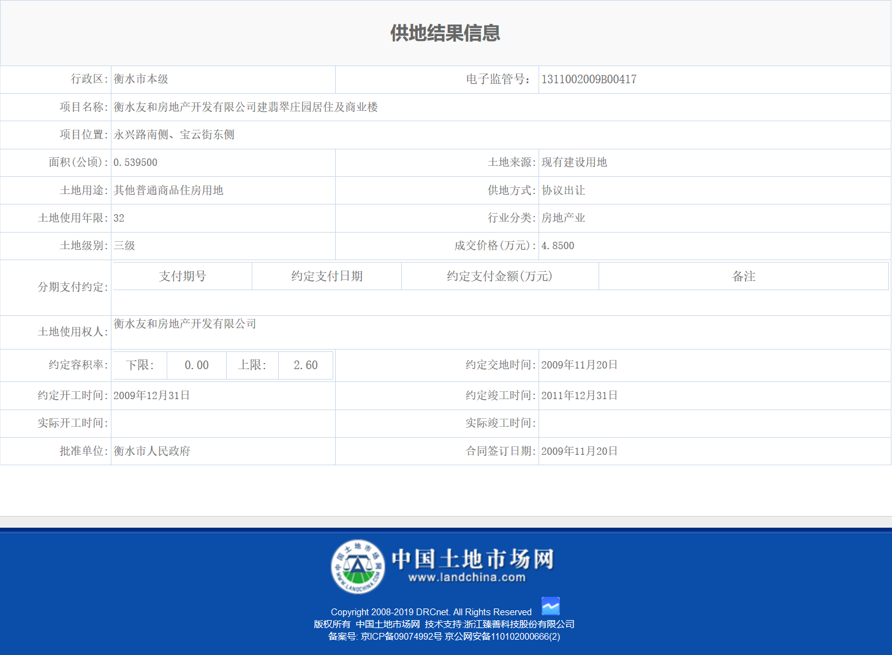Screen dimensions: 892x655
Task: Select the lower limit value 0.00
Action: coord(197,365)
